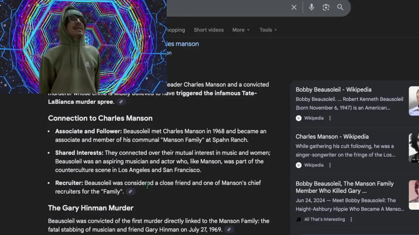Open 'Bobby Beausoleil, The Manson Family Member' article link
Viewport: 419px width, 235px height.
[345, 187]
